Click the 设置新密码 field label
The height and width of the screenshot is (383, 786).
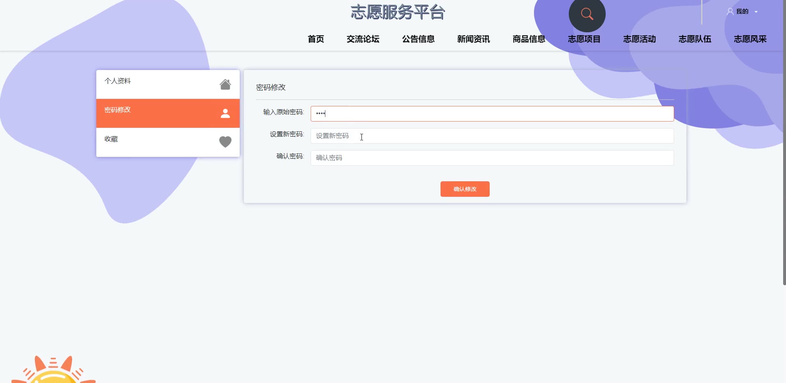point(287,134)
